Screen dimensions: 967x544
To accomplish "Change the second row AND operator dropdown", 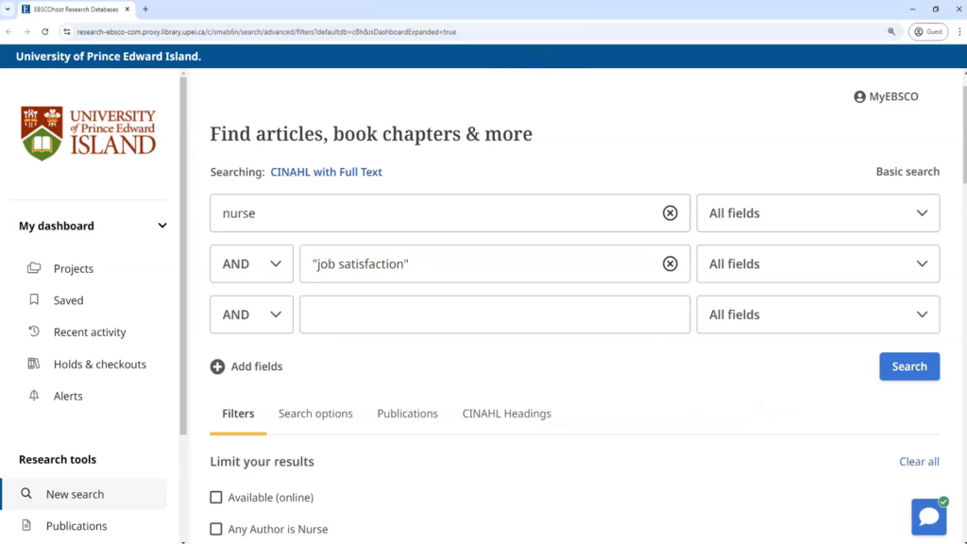I will pos(251,264).
